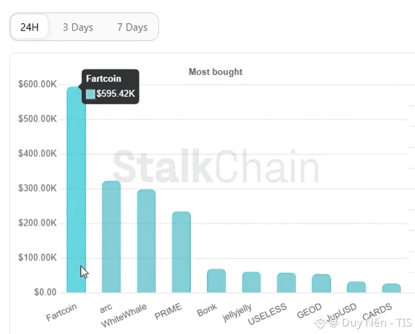This screenshot has height=334, width=415.
Task: Select the GEOD bar
Action: coord(321,283)
